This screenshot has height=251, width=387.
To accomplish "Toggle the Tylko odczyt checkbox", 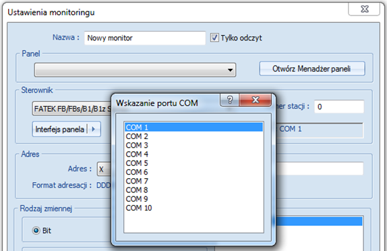I will [214, 38].
